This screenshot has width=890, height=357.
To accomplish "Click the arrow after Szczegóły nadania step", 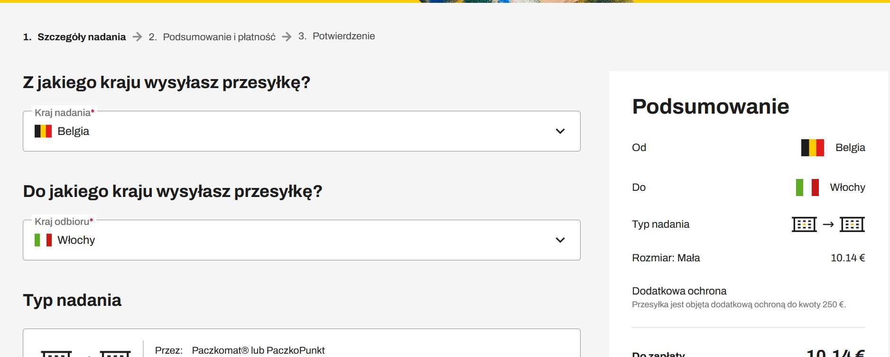I will (x=137, y=37).
